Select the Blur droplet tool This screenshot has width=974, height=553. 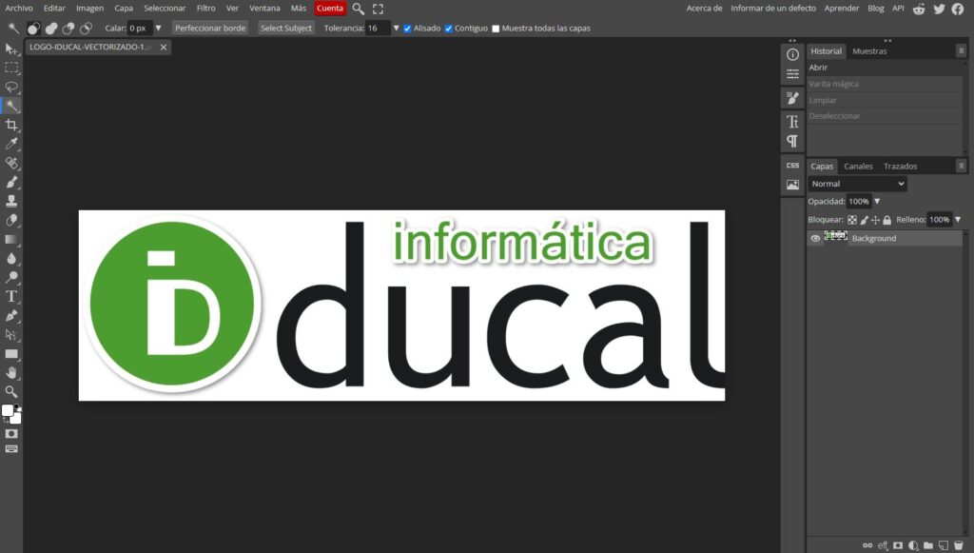(11, 259)
